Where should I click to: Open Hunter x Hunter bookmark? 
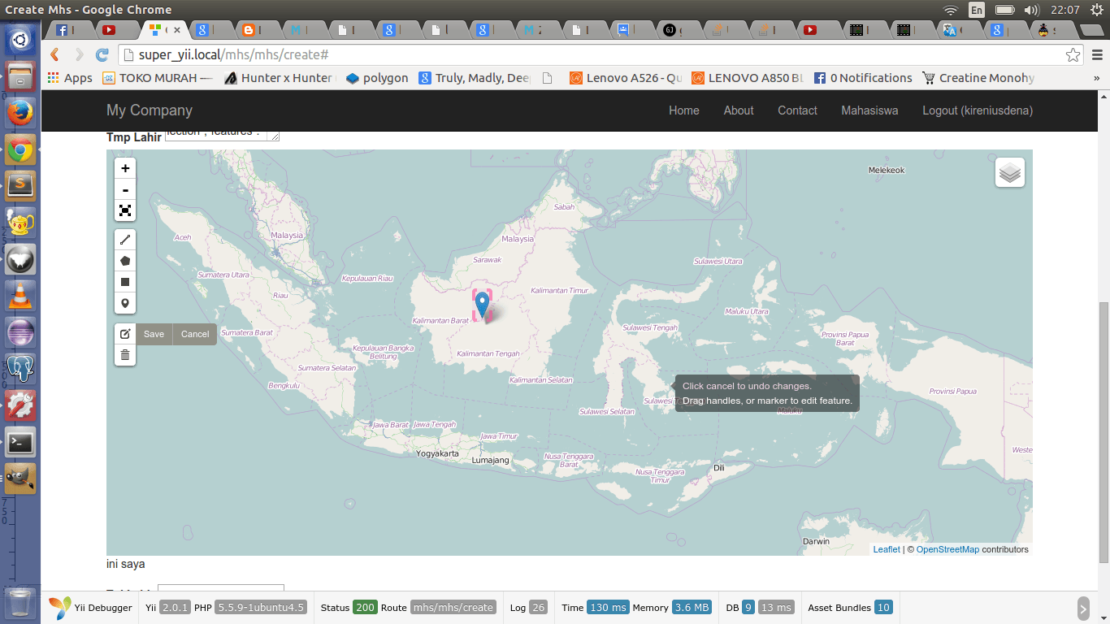[x=280, y=78]
